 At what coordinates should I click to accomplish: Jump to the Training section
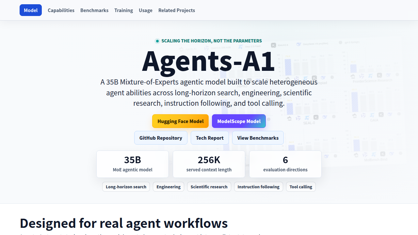click(x=123, y=10)
